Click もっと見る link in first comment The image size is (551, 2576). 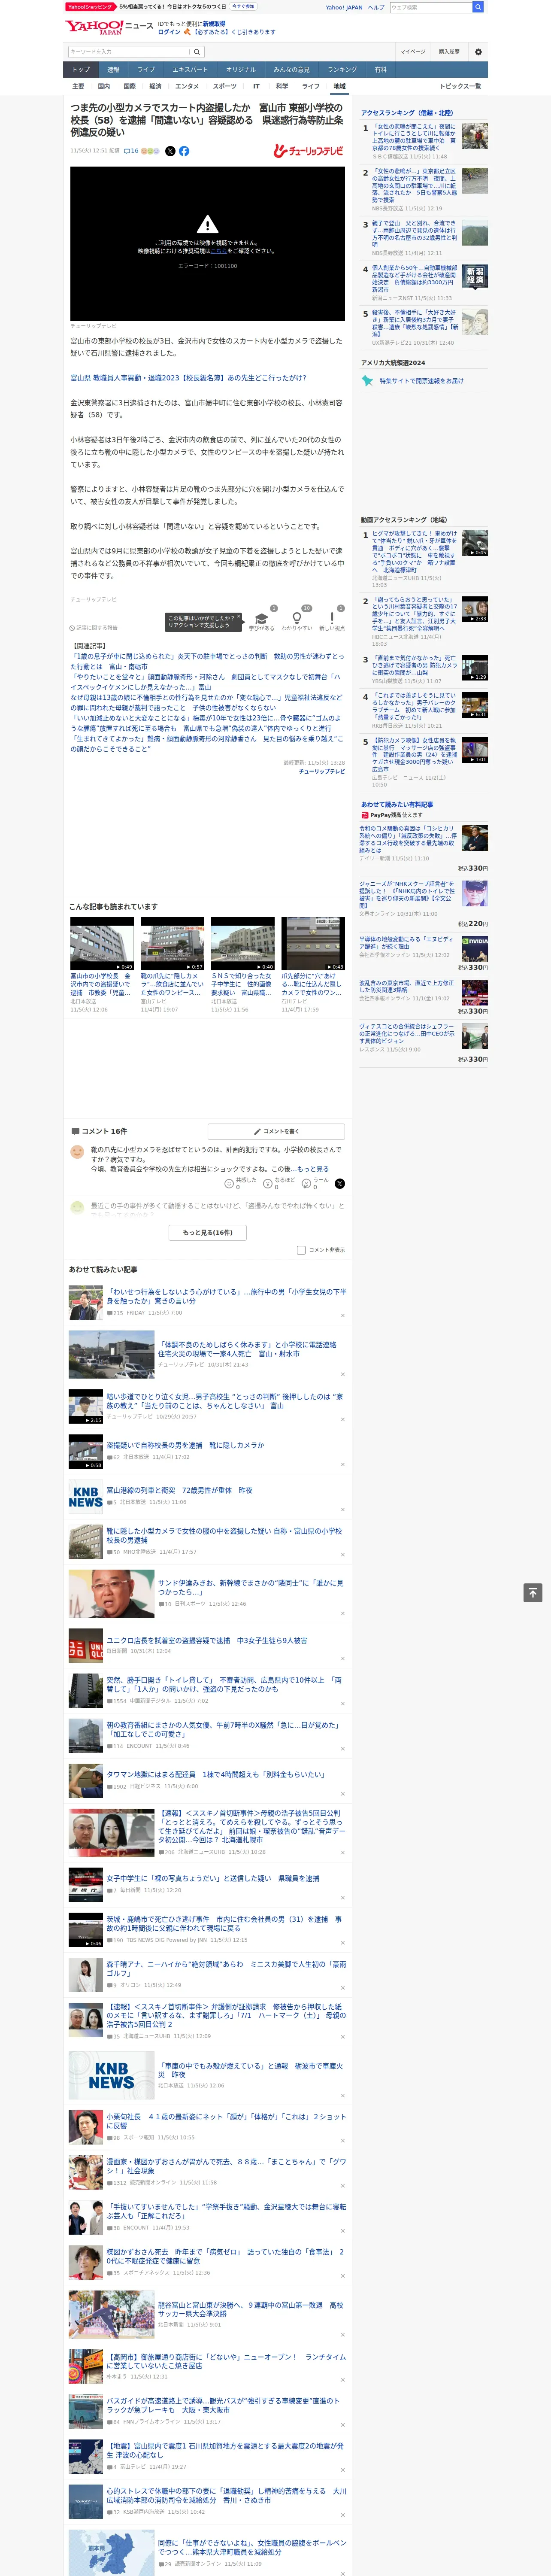pyautogui.click(x=313, y=1169)
